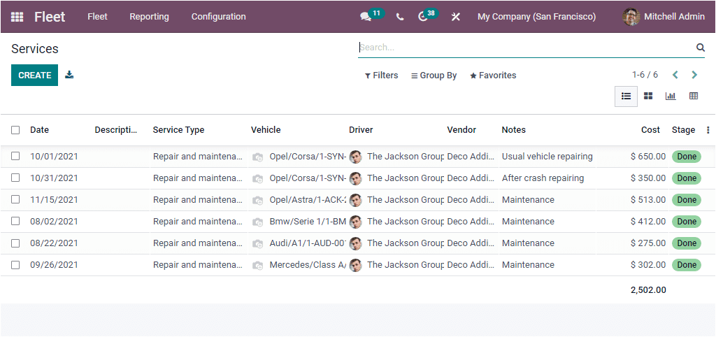Click the 2,502.00 total cost
This screenshot has width=716, height=337.
648,290
